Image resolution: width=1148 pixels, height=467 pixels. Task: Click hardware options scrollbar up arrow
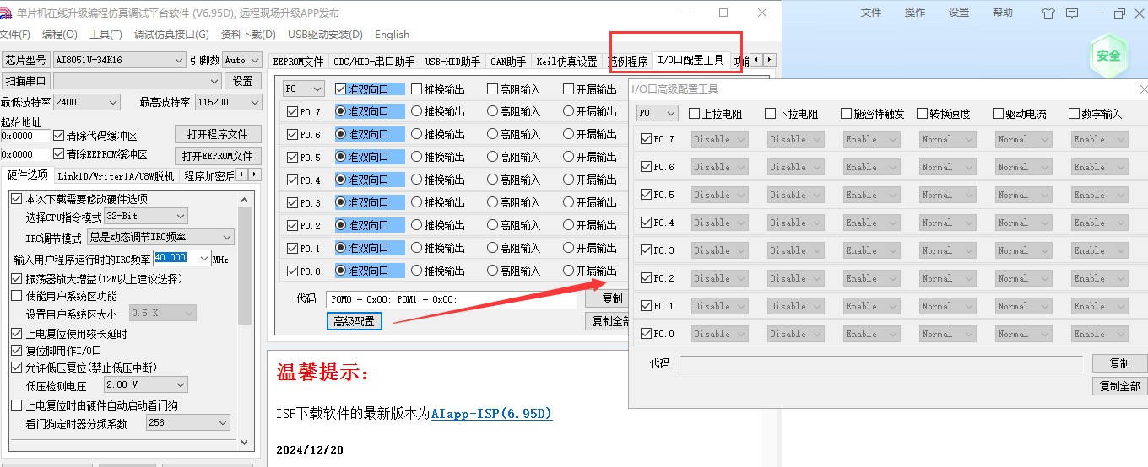tap(245, 199)
